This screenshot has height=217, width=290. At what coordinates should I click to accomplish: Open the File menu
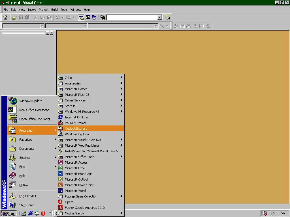pos(6,10)
